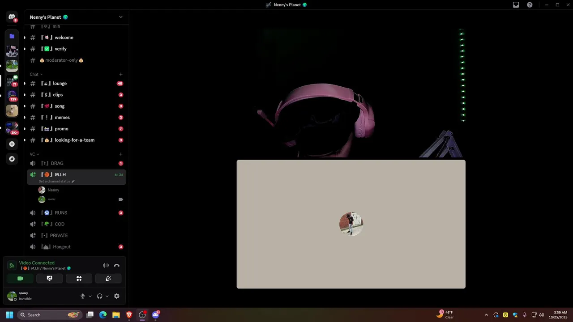This screenshot has height=322, width=573.
Task: Open voice connection signal details icon
Action: coord(12,266)
